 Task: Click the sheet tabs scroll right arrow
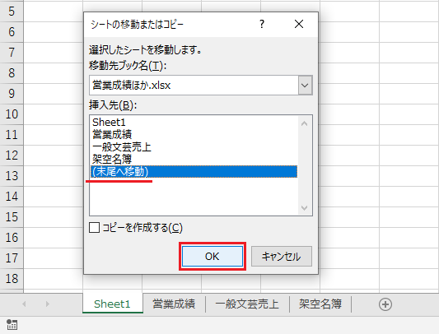tap(47, 304)
